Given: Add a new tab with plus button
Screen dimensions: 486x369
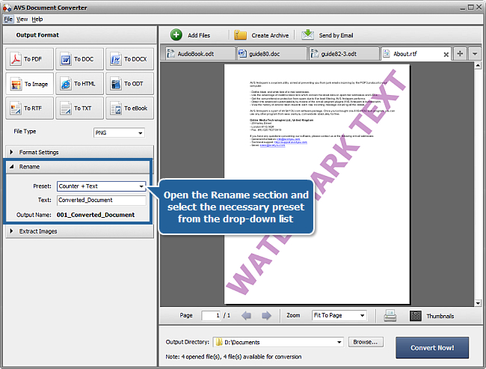Looking at the screenshot, I should click(460, 54).
